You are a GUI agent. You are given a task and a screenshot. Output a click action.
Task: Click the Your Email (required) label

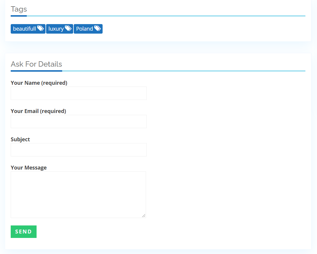[38, 111]
